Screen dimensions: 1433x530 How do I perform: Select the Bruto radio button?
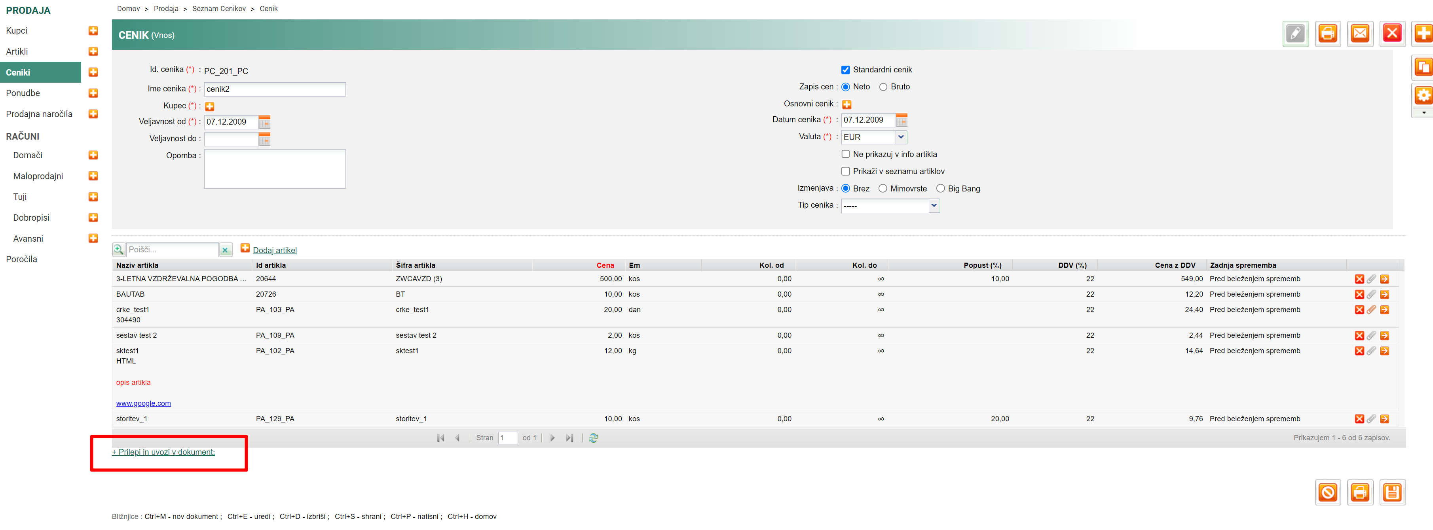click(x=883, y=87)
